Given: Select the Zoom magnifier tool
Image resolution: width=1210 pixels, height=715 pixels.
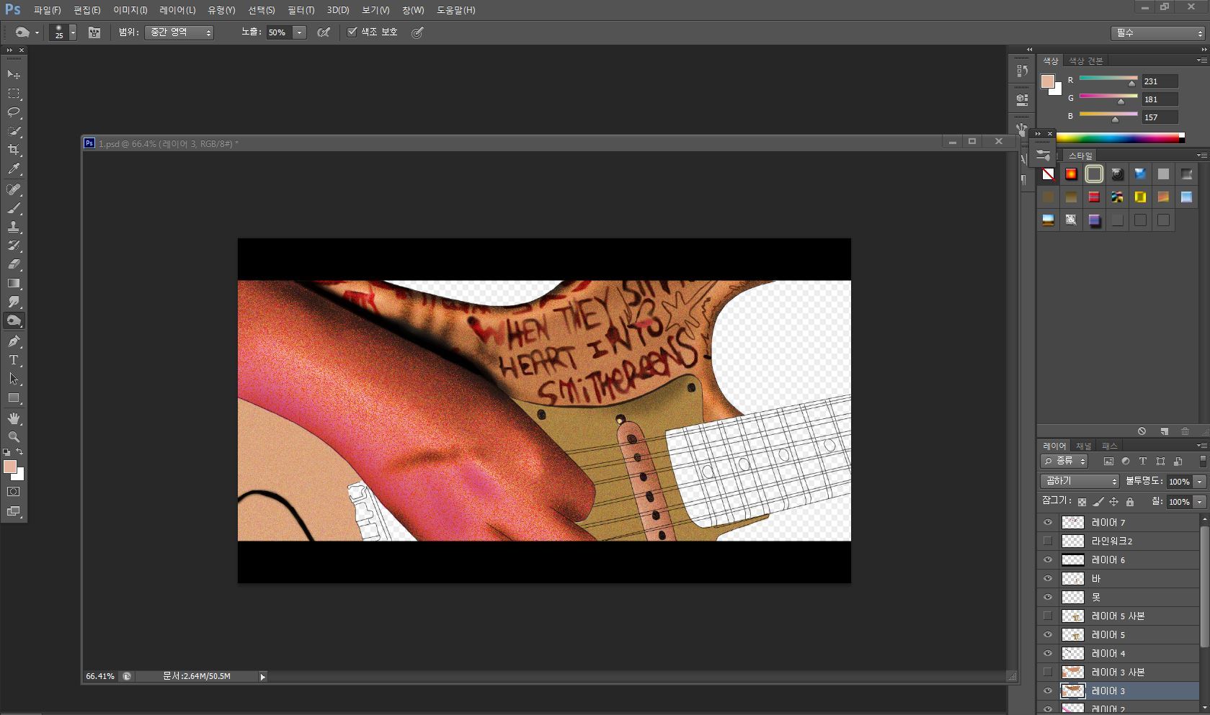Looking at the screenshot, I should pos(14,437).
